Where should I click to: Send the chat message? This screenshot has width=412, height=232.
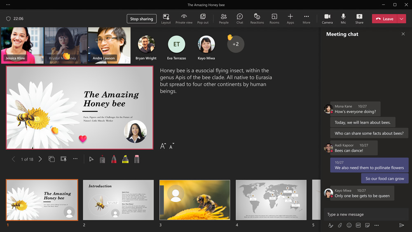coord(402,225)
